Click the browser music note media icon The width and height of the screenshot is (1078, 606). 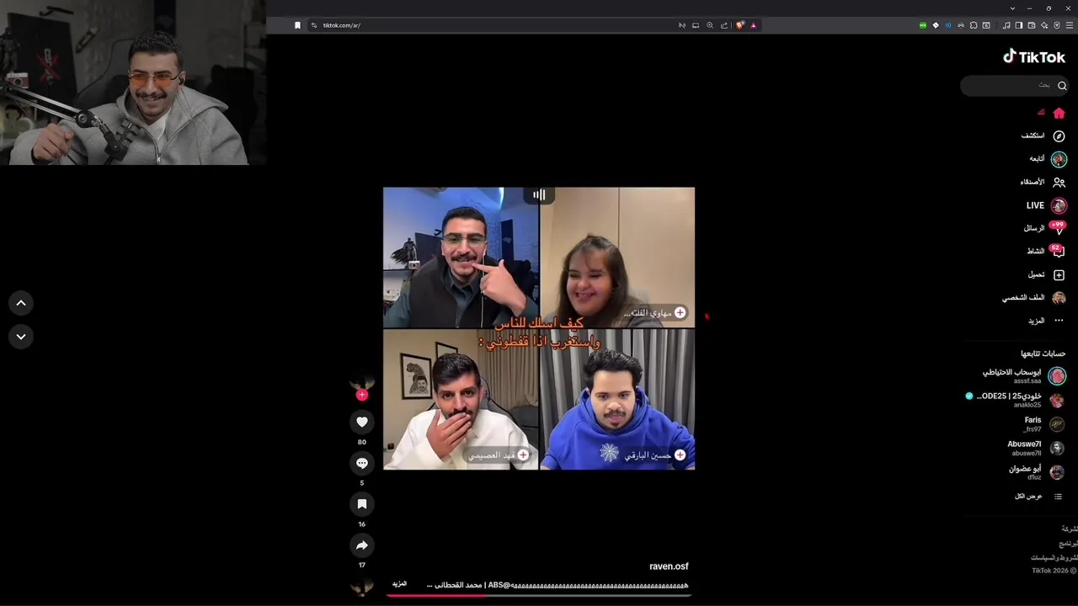click(x=1006, y=25)
